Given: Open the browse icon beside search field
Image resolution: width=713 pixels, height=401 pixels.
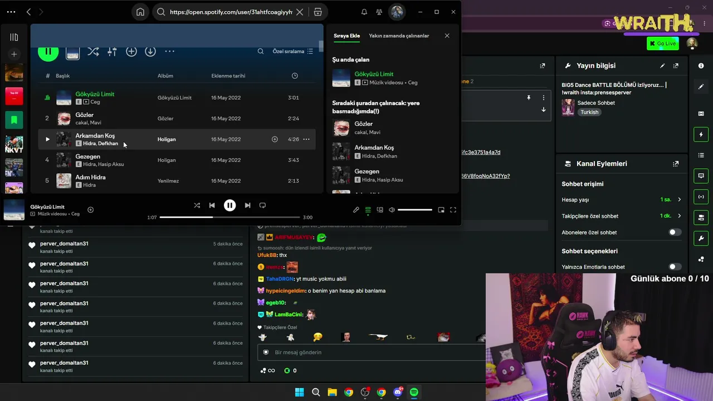Looking at the screenshot, I should coord(318,12).
